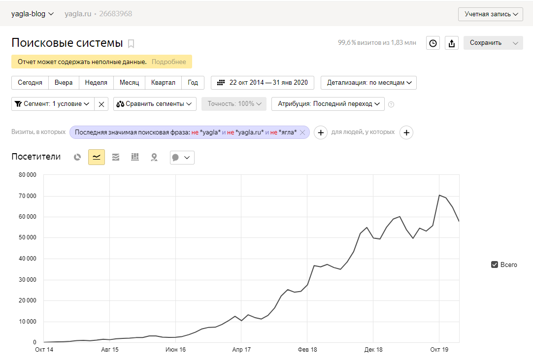Switch to stacked area chart view

coord(116,157)
